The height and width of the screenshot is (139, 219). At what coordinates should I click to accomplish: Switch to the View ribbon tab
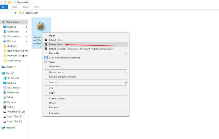pyautogui.click(x=37, y=7)
